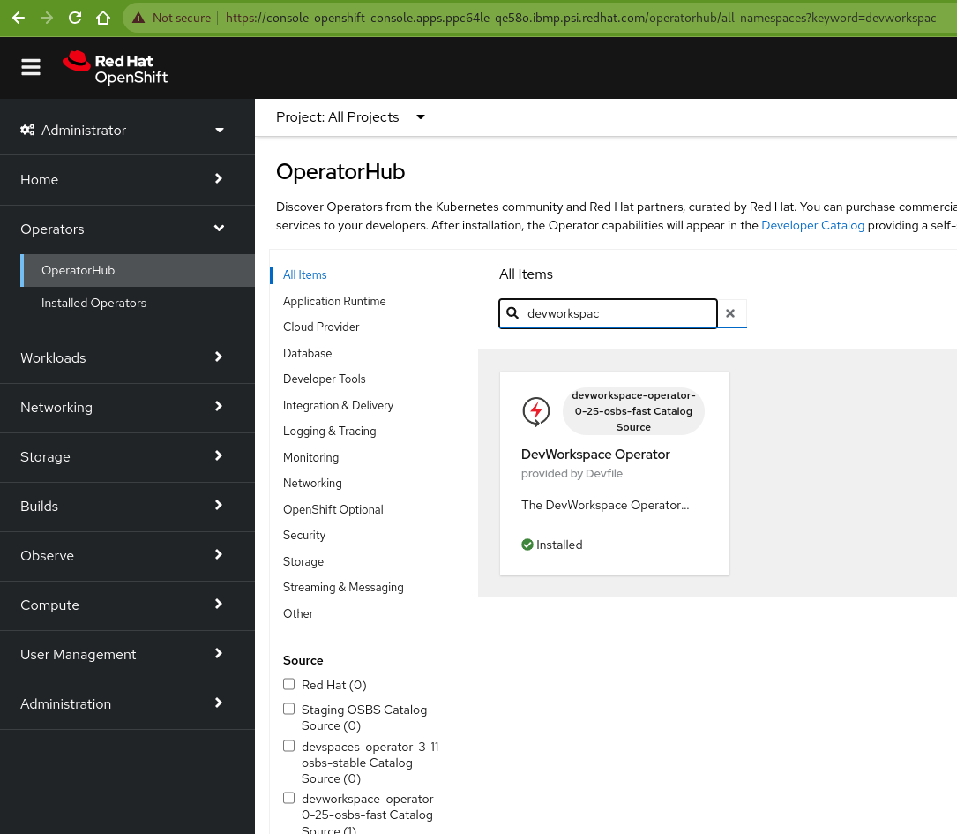Follow the Developer Catalog link
This screenshot has height=834, width=957.
click(x=812, y=225)
